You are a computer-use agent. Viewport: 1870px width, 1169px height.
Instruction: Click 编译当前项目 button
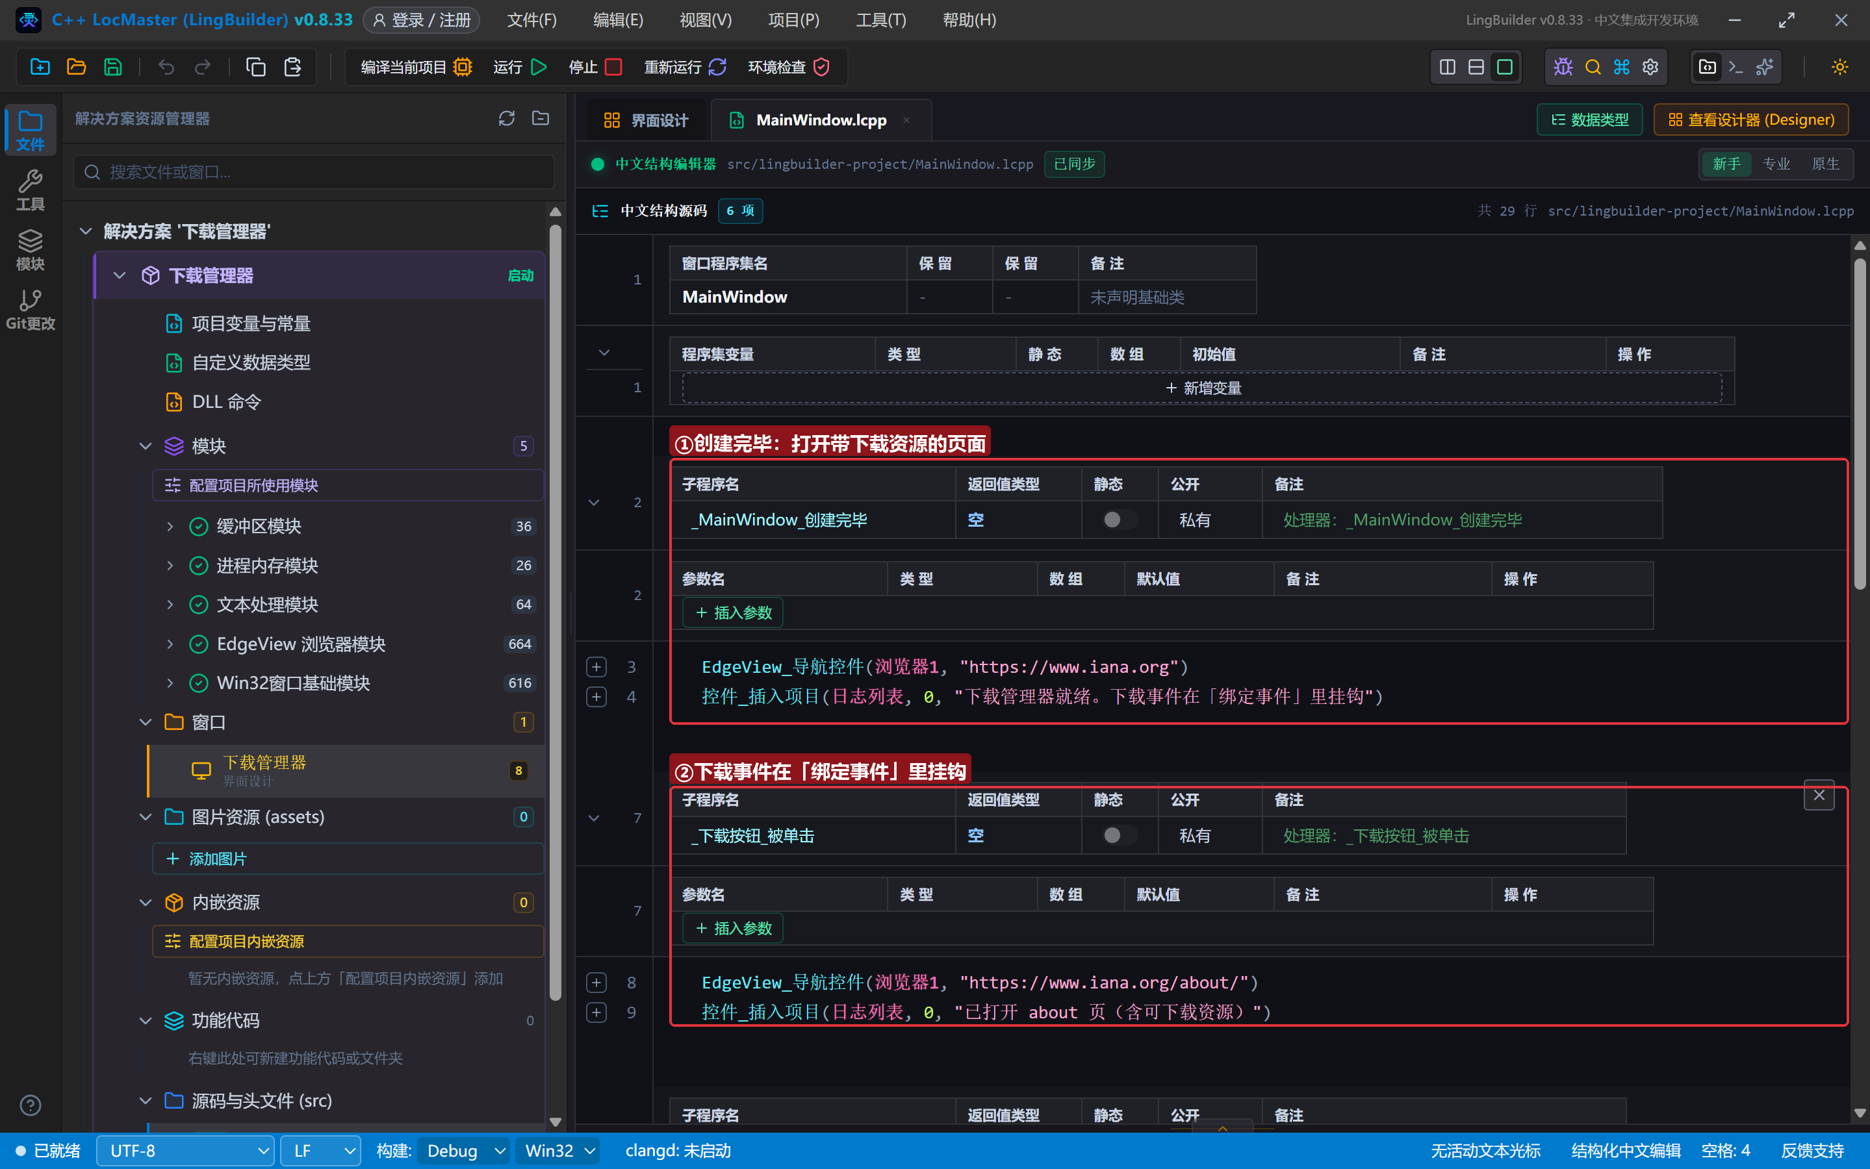click(x=416, y=68)
